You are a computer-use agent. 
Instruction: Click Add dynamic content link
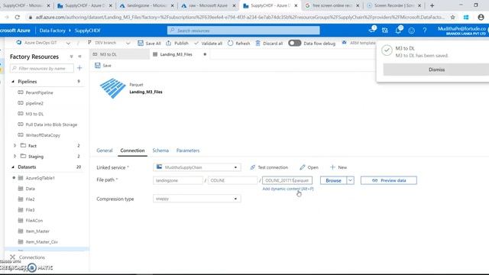click(x=288, y=189)
